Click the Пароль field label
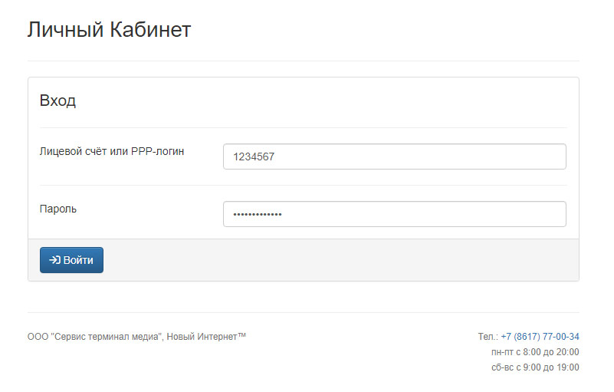The image size is (614, 392). click(58, 209)
